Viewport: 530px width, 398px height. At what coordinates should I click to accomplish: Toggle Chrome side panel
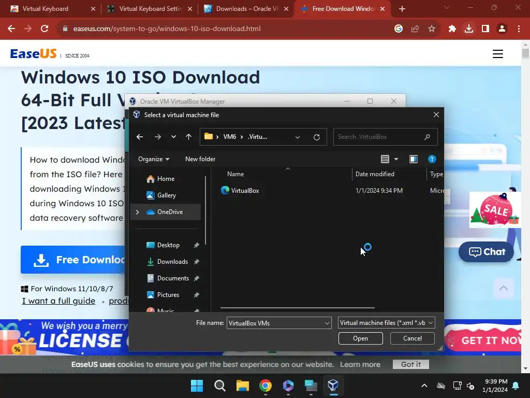(x=485, y=29)
